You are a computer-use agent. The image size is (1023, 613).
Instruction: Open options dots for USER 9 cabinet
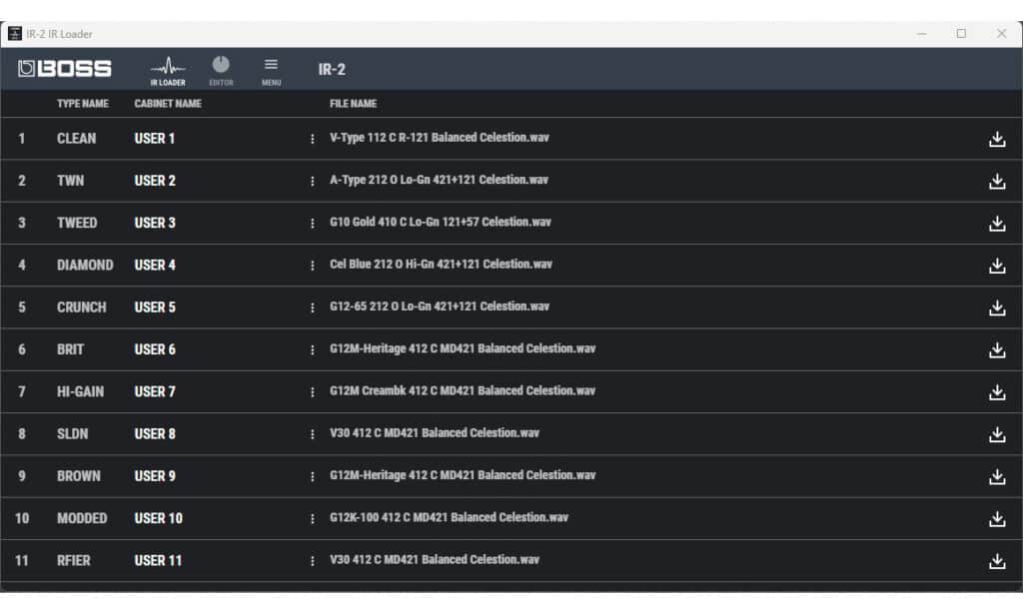(x=312, y=476)
